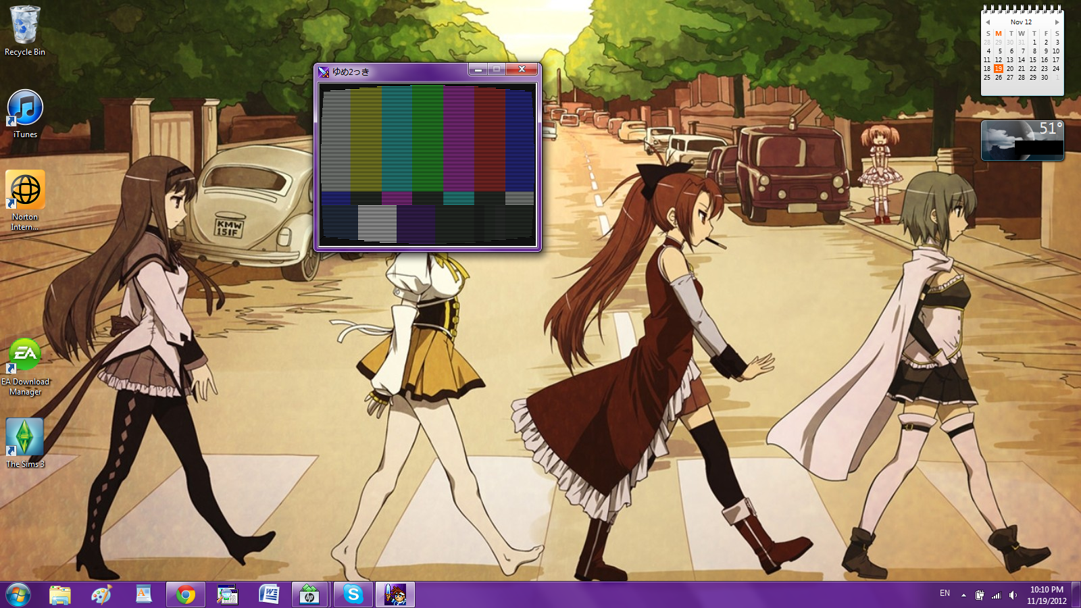This screenshot has height=608, width=1081.
Task: Click the Show desktop strip at taskbar end
Action: pyautogui.click(x=1076, y=595)
